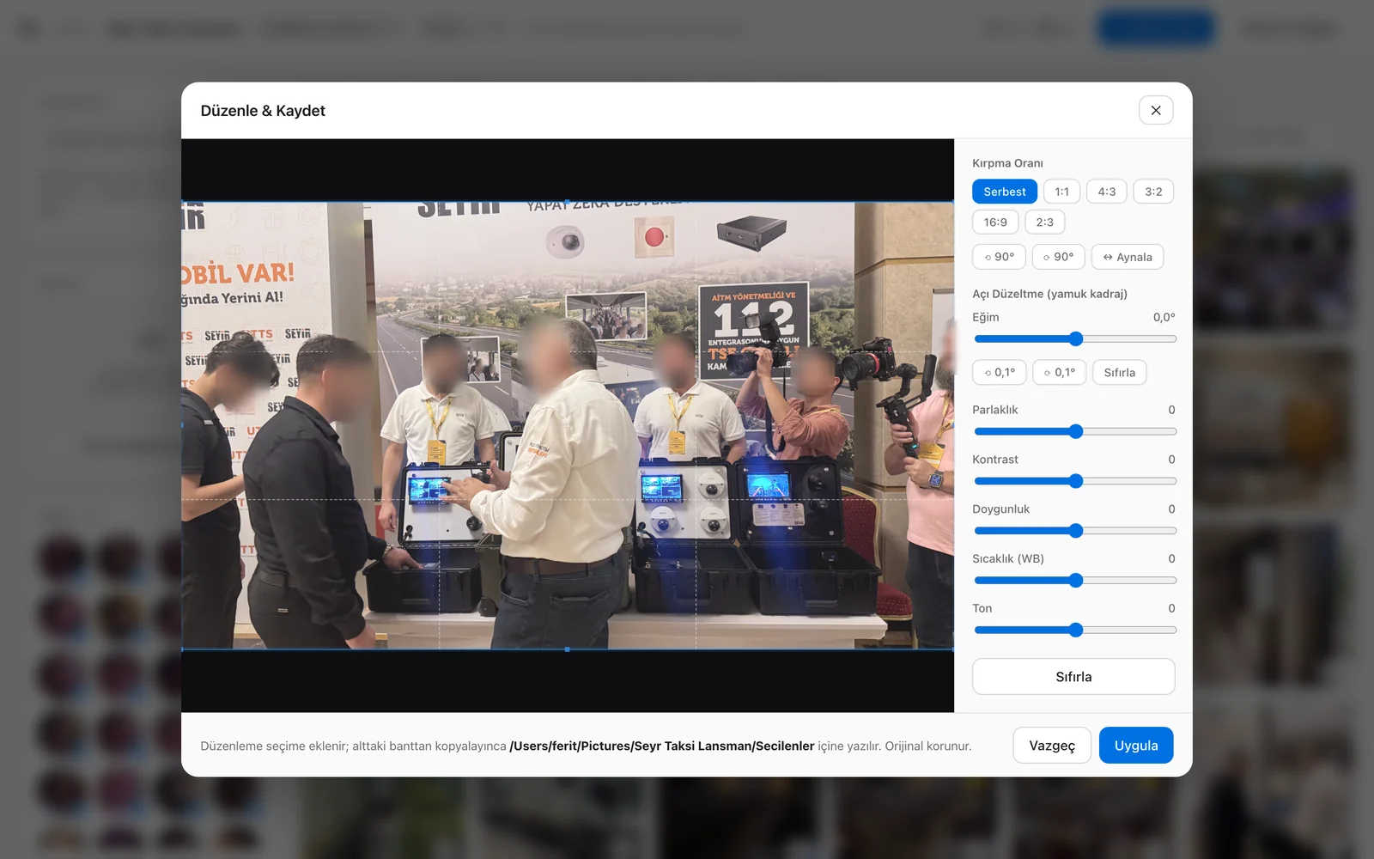The height and width of the screenshot is (859, 1374).
Task: Click the crop box bottom-center handle
Action: [567, 649]
